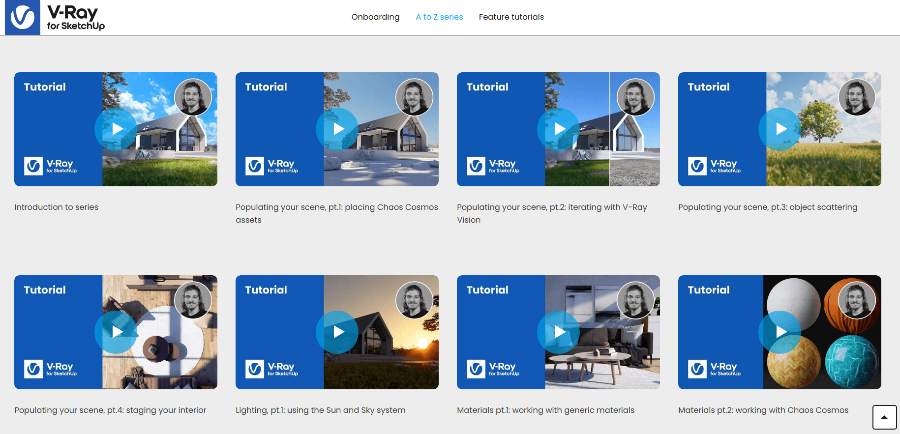
Task: Play the iterating with V-Ray Vision video
Action: (559, 129)
